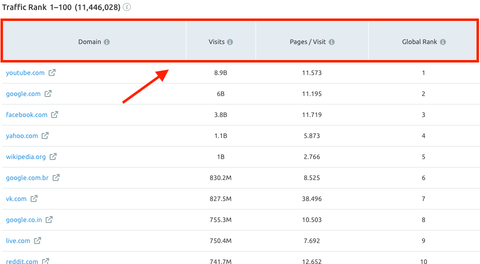Sort table by Visits column header

coord(217,42)
